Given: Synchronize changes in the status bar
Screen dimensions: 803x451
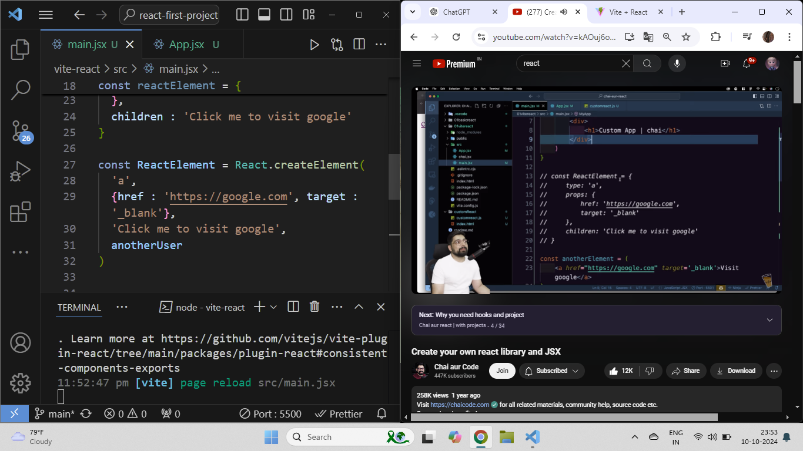Looking at the screenshot, I should (x=86, y=413).
